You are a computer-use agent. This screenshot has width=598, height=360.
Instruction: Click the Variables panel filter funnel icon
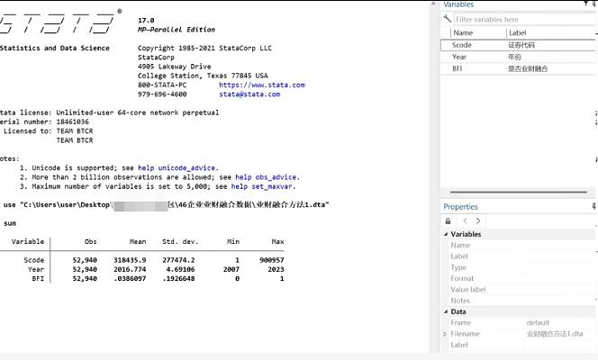(x=586, y=4)
